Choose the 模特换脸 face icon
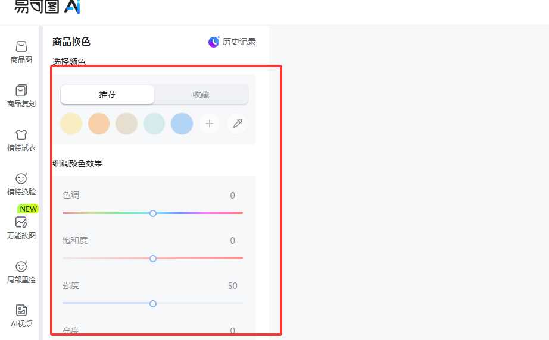549x340 pixels. coord(21,178)
